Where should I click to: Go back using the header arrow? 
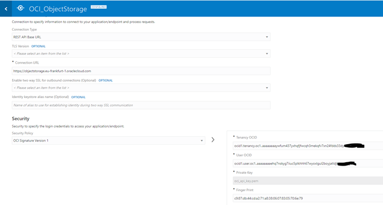6,9
